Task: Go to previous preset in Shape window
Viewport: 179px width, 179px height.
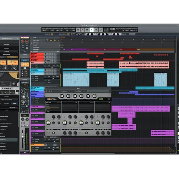Action: click(x=49, y=91)
